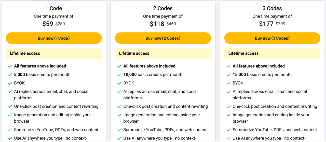Click checkmark next to All features in 1 Code
Viewport: 326px width, 142px height.
pyautogui.click(x=10, y=66)
